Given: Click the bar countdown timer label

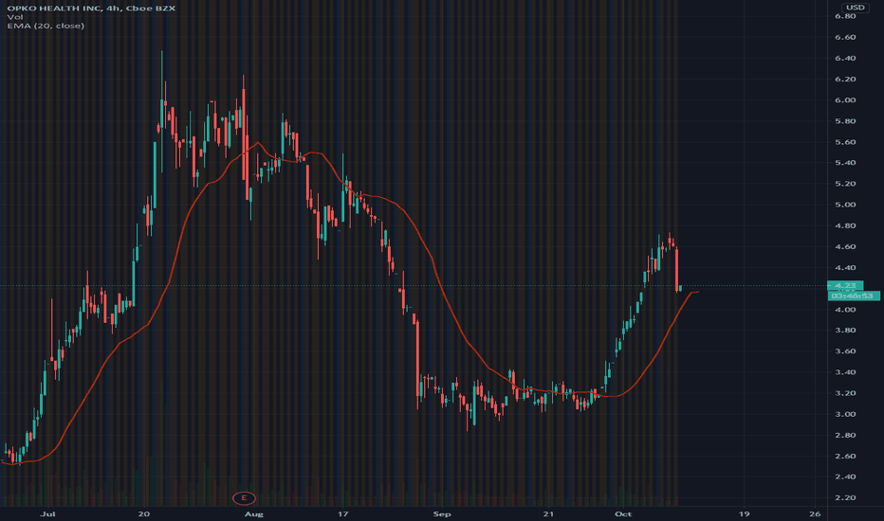Looking at the screenshot, I should [854, 296].
